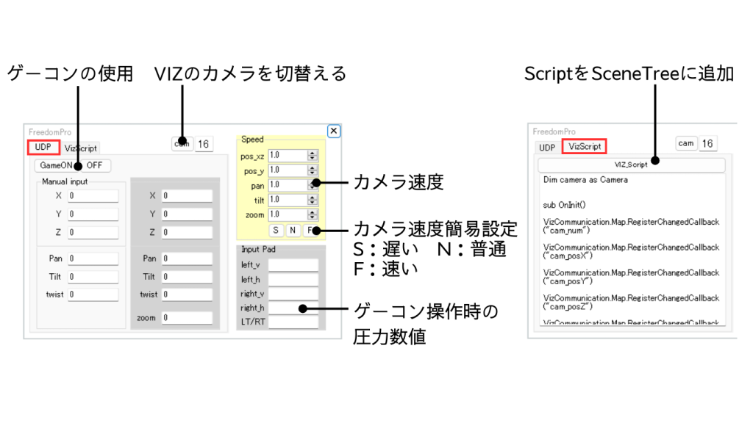Click the zoom field in the gray panel
753x423 pixels.
(x=187, y=318)
